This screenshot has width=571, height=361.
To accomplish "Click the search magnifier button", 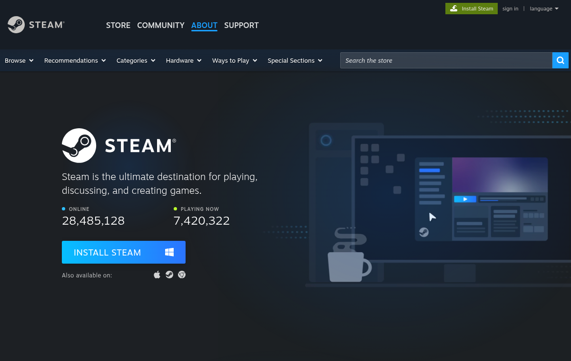I will tap(561, 60).
